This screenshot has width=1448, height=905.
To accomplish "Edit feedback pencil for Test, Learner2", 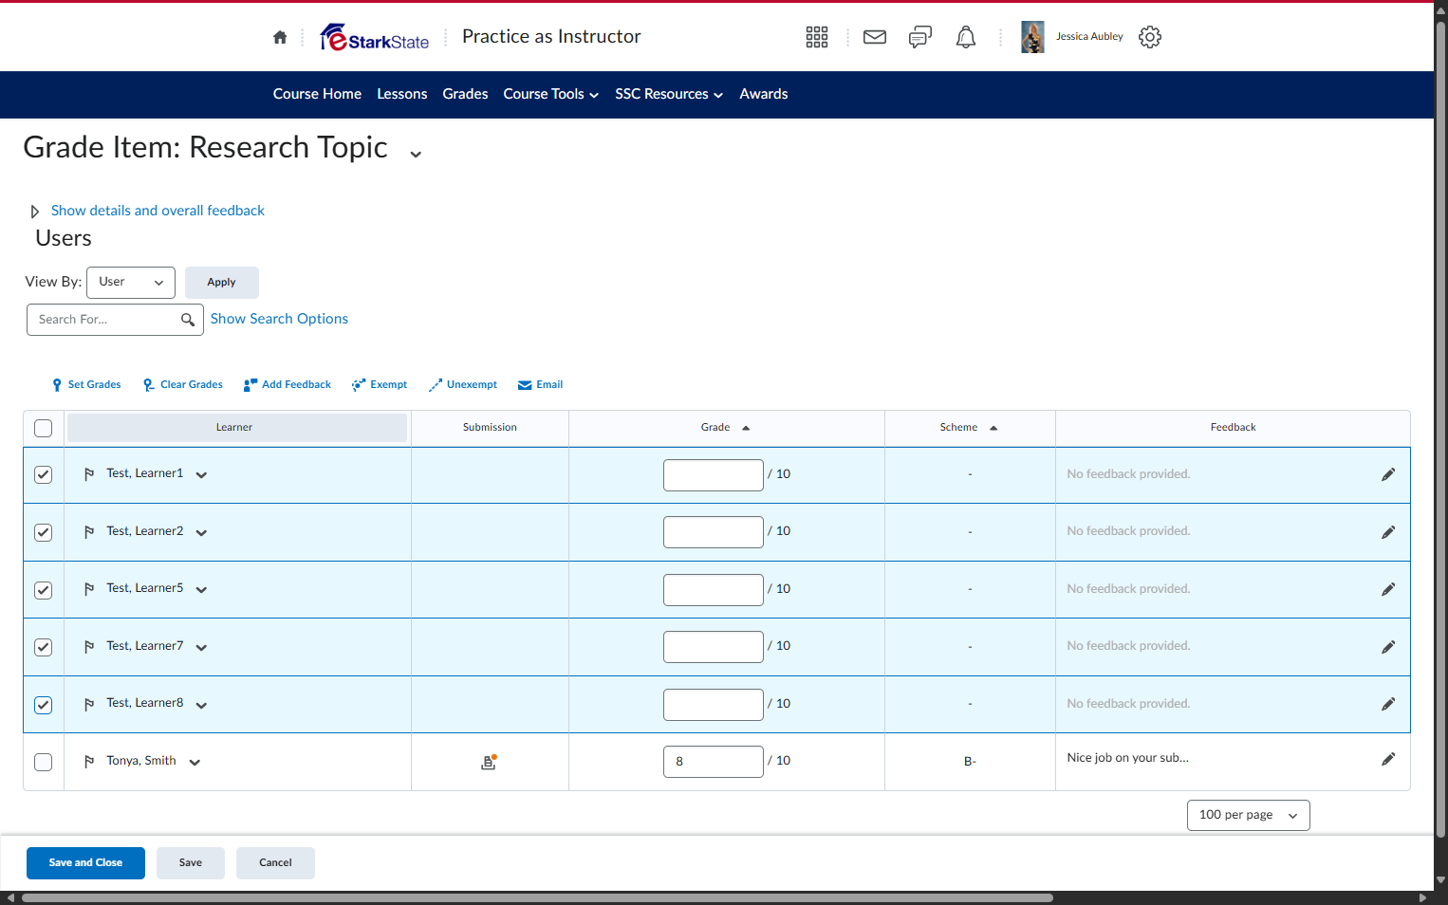I will pyautogui.click(x=1388, y=532).
